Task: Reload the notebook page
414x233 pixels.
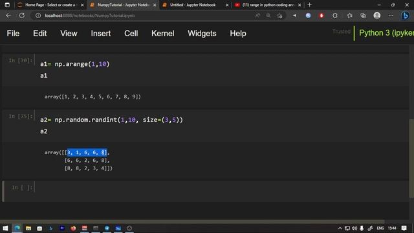Action: [x=22, y=16]
